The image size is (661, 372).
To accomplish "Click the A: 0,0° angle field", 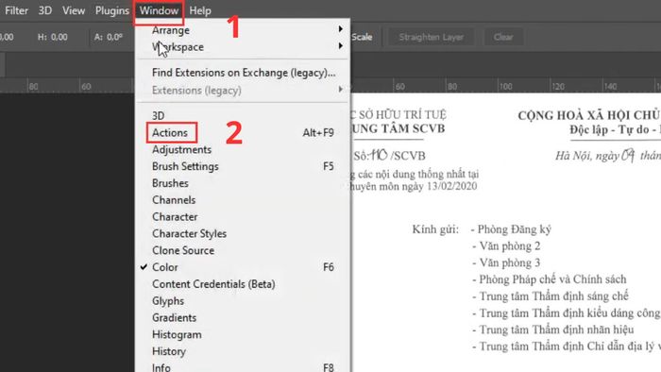I will click(109, 37).
